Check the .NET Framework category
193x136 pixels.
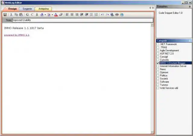point(158,44)
